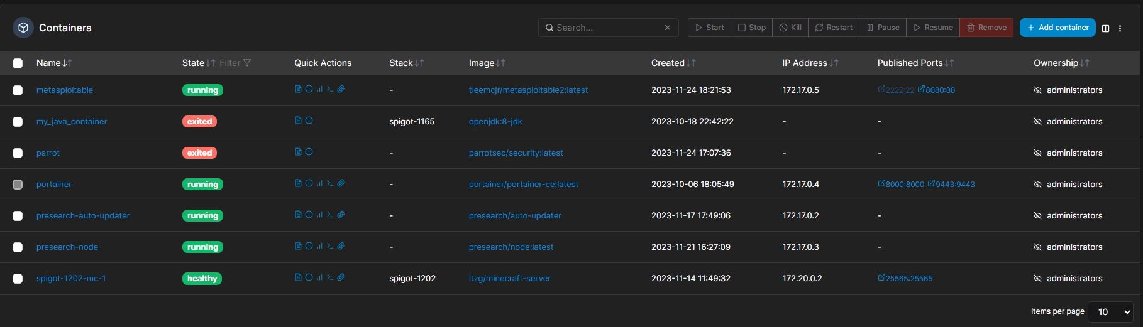Attach to the presearch-node container
The image size is (1143, 327).
pos(341,246)
